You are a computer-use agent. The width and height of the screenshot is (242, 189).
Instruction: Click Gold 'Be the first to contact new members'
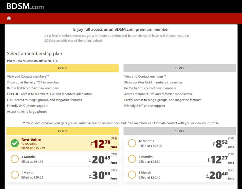(x=33, y=88)
